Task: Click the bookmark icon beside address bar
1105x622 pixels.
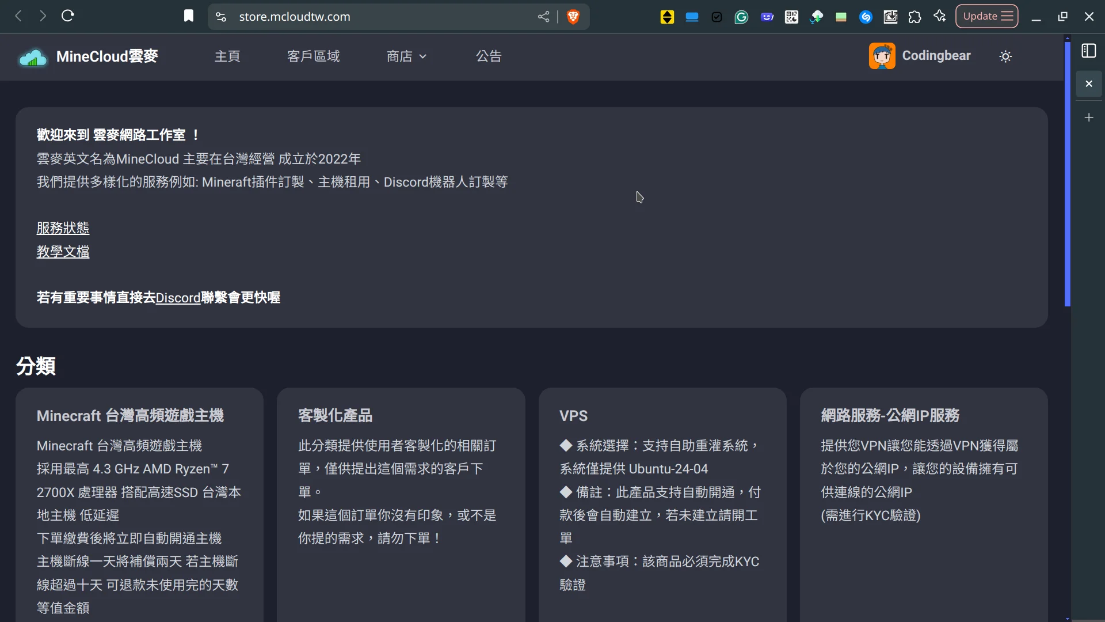Action: [x=189, y=16]
